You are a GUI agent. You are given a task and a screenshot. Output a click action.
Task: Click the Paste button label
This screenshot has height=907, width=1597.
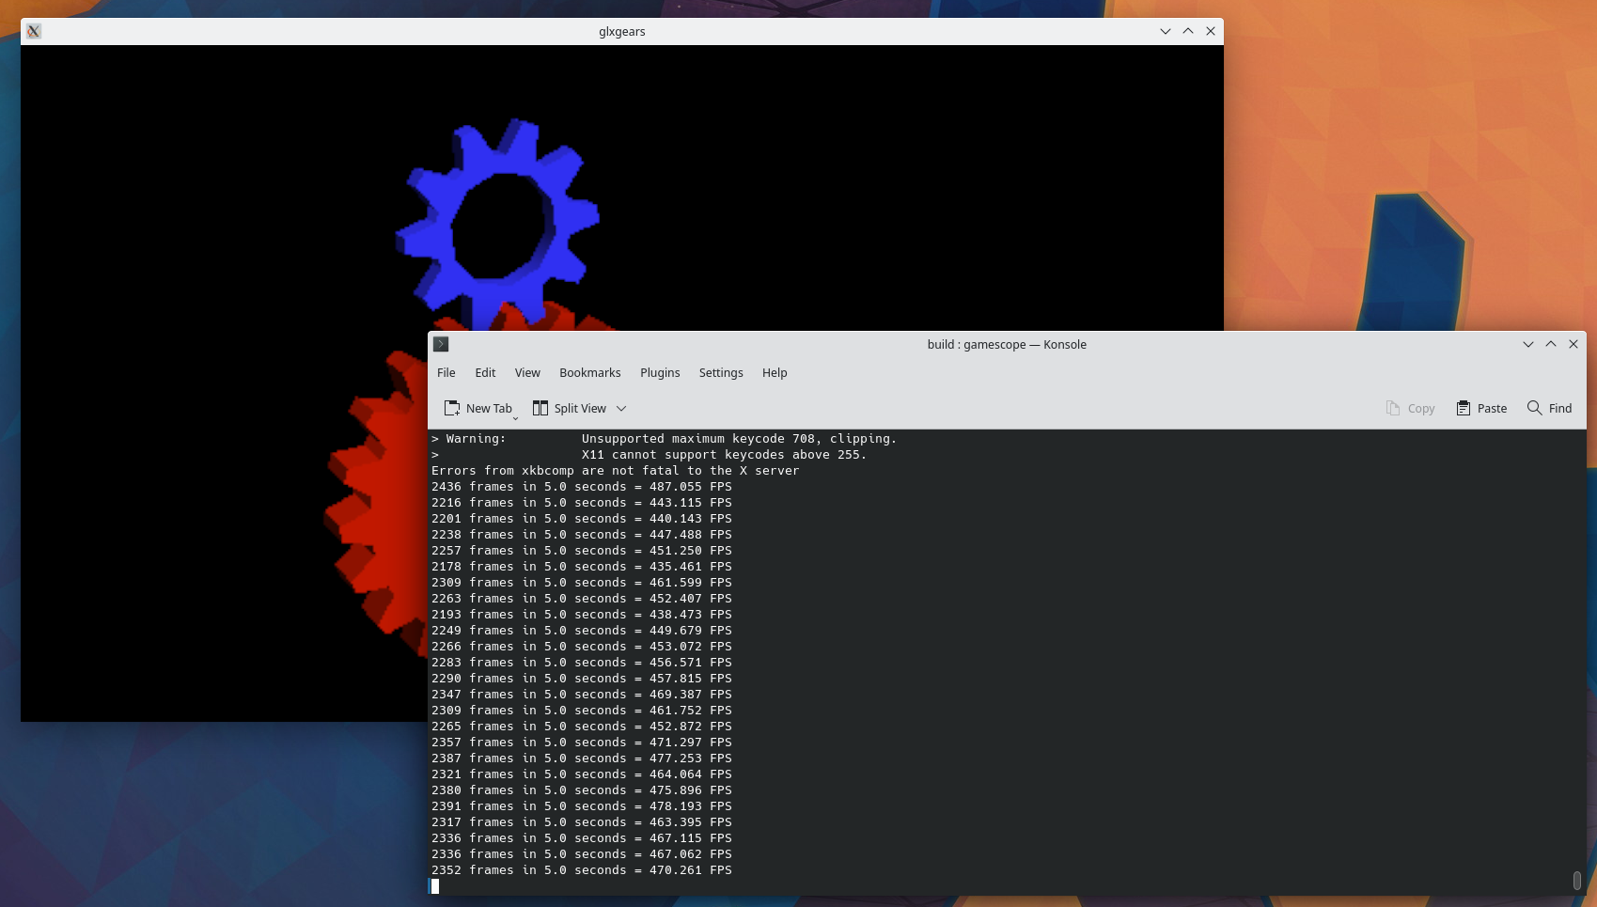1491,408
